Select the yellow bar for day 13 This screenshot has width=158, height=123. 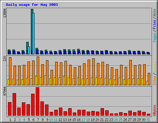coord(64,81)
